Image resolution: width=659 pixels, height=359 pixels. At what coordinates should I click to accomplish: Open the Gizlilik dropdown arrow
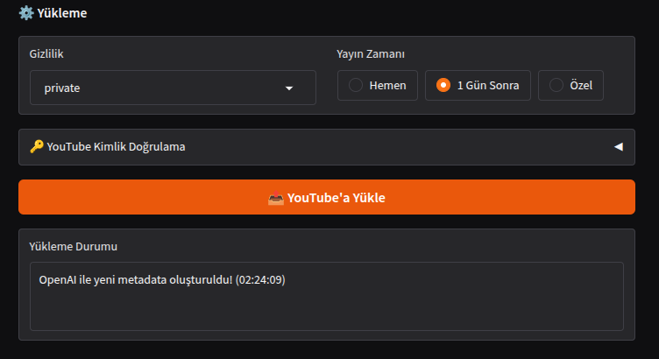pyautogui.click(x=289, y=88)
